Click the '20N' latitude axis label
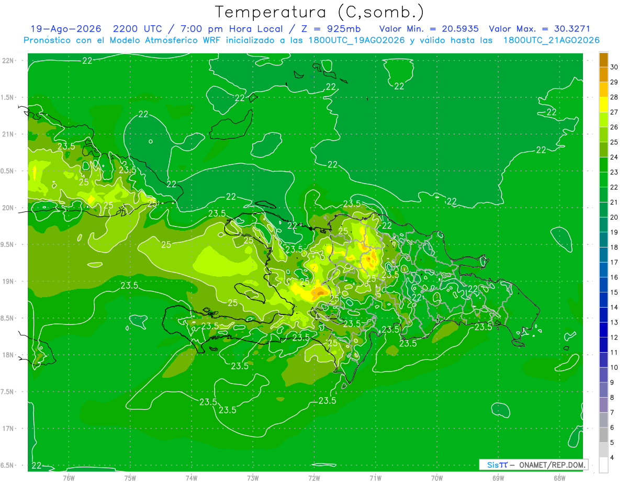 8,208
